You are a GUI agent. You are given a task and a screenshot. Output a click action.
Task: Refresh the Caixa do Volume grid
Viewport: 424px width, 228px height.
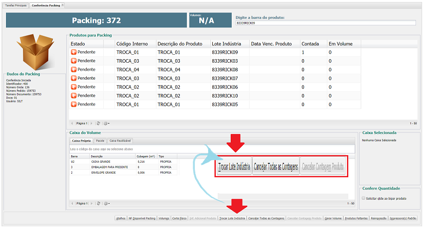[x=99, y=203]
